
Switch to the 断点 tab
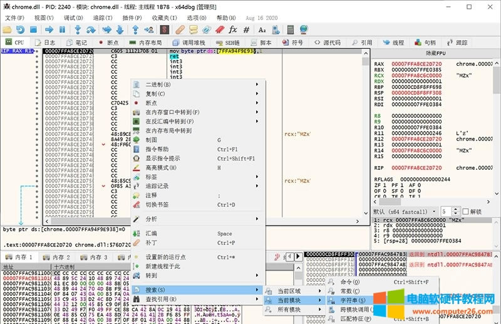[106, 43]
